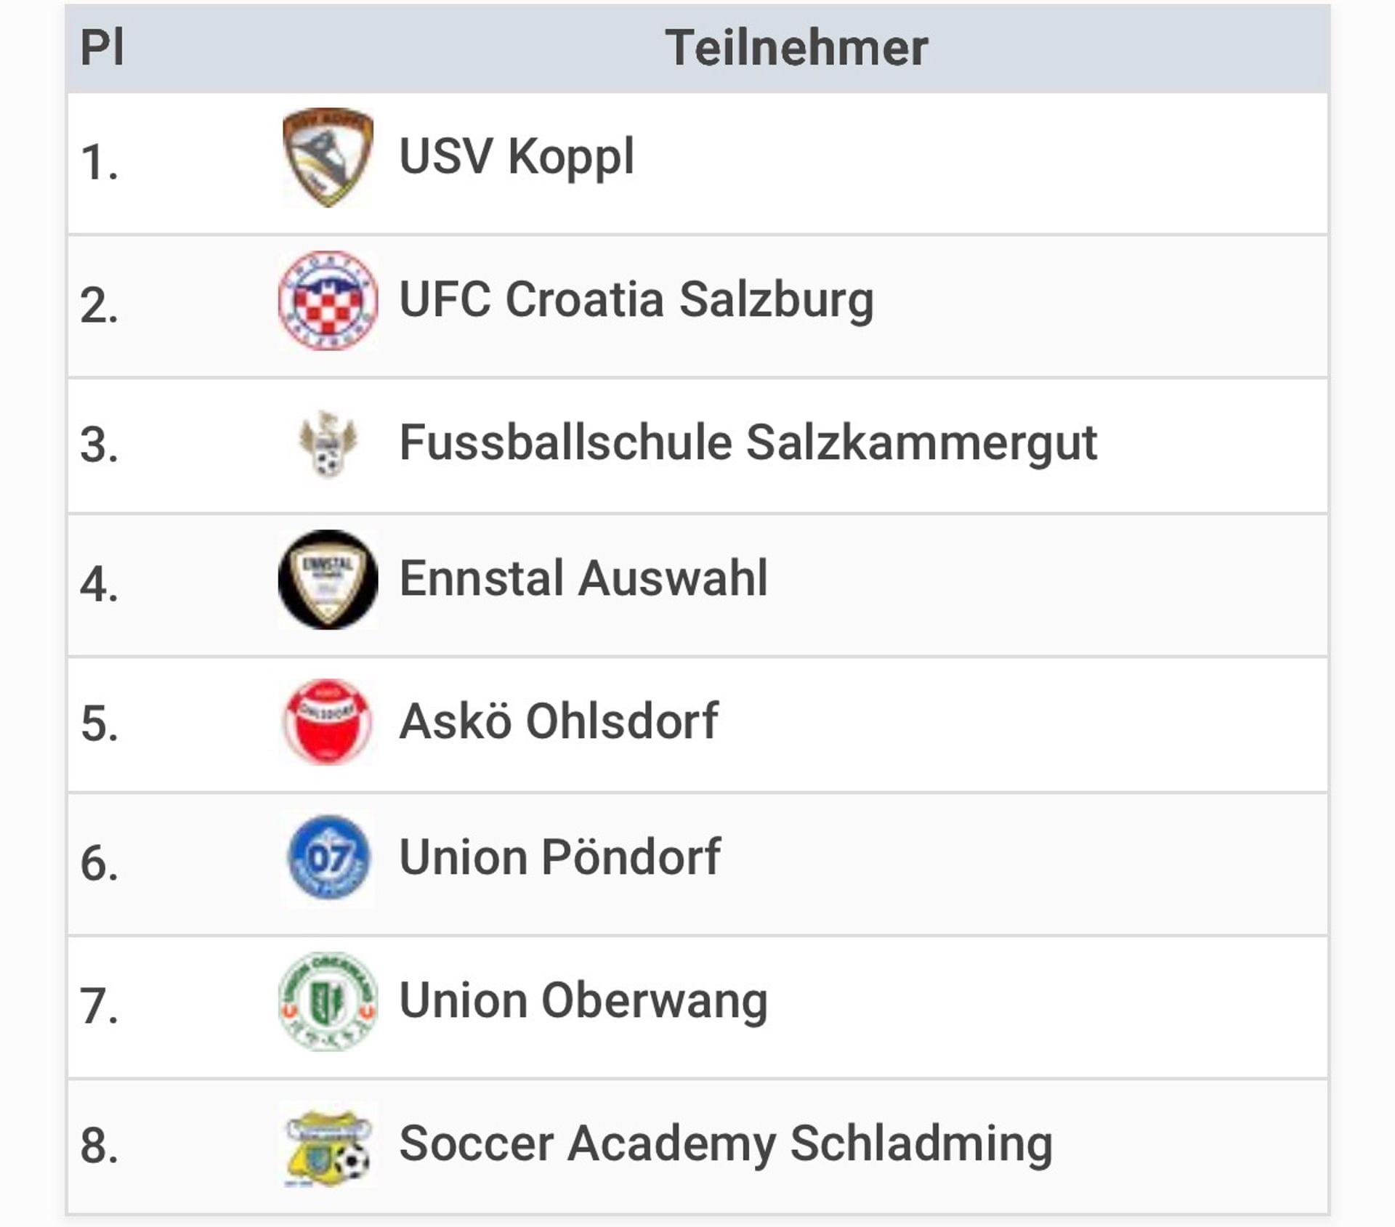Click the rank number 1. cell

pyautogui.click(x=100, y=162)
